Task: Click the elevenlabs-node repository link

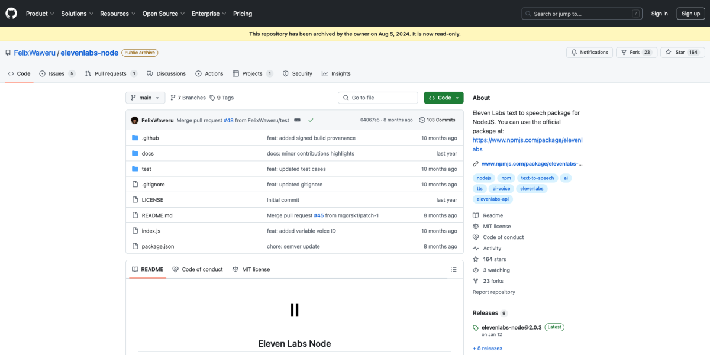Action: pos(89,52)
